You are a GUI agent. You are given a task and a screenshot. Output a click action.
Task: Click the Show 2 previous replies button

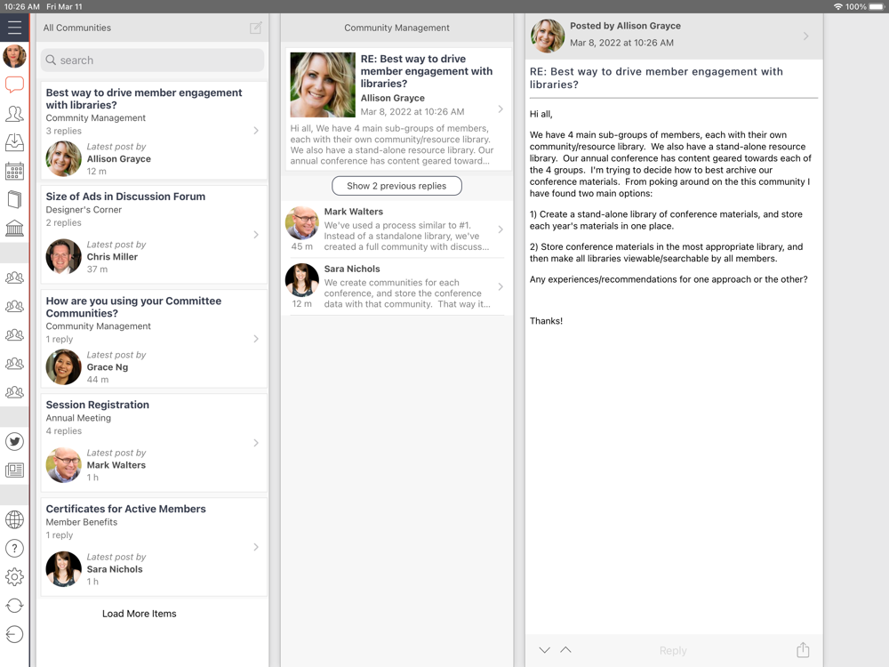point(396,186)
